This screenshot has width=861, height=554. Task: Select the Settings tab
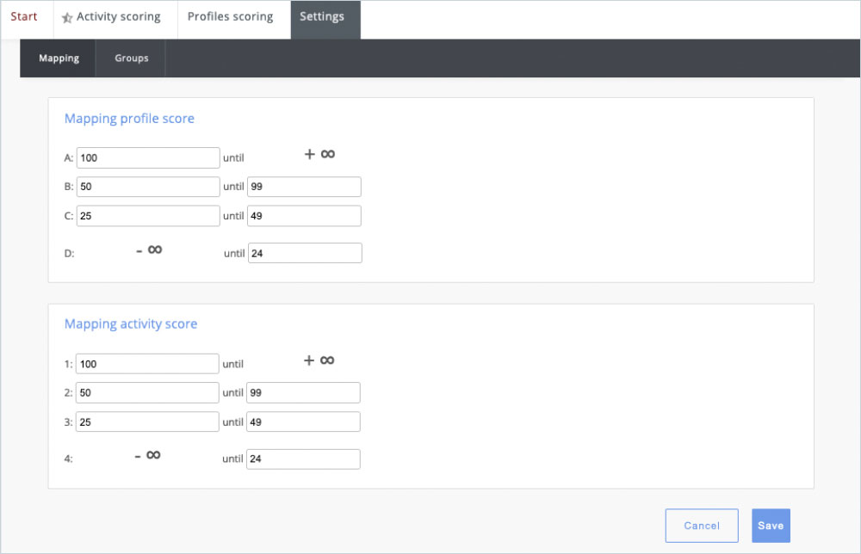pos(322,17)
